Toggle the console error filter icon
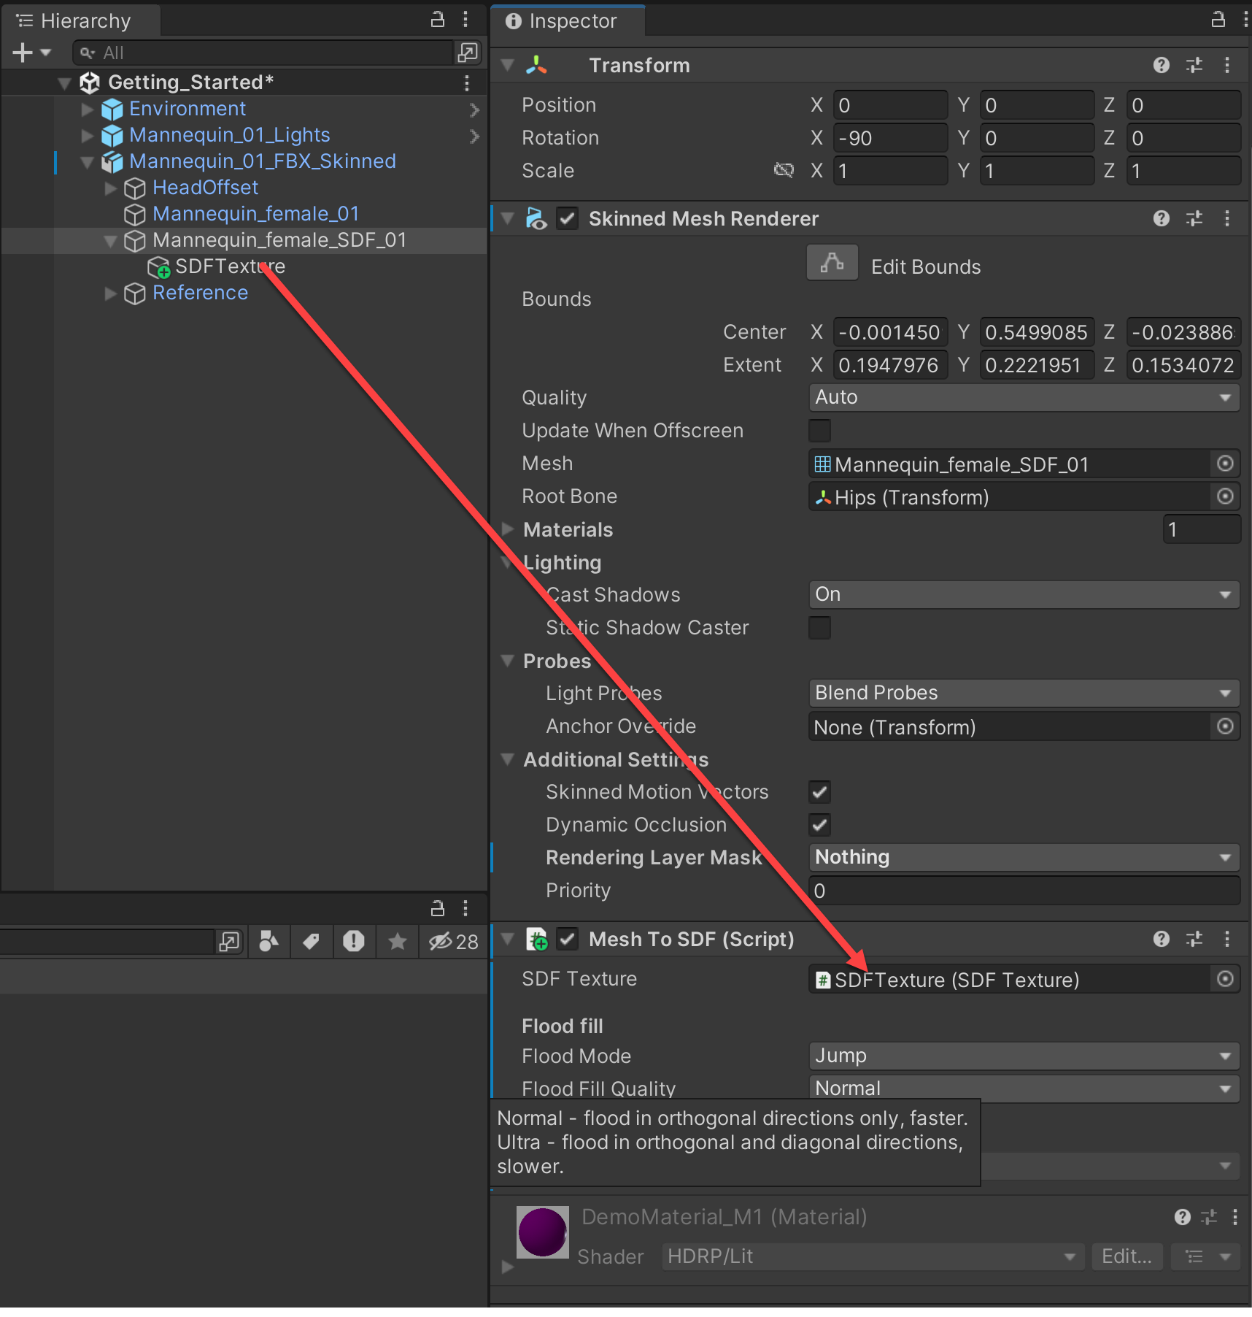1252x1317 pixels. tap(354, 941)
